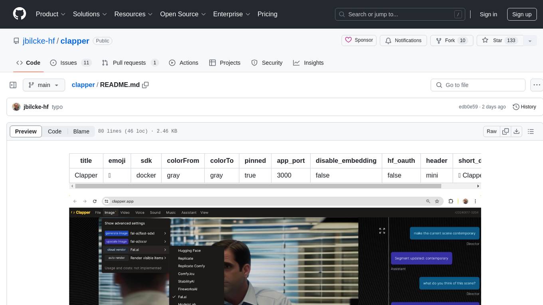This screenshot has height=305, width=543.
Task: Click the 'true' pinned cell
Action: [x=255, y=175]
